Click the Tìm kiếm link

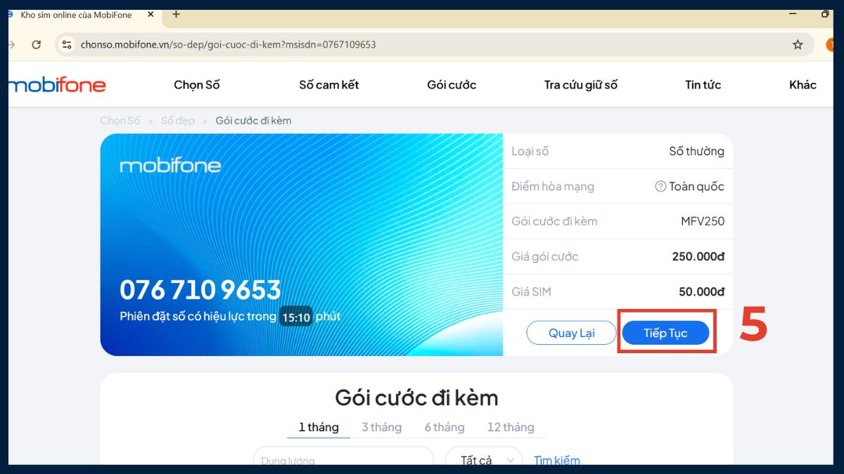click(556, 460)
